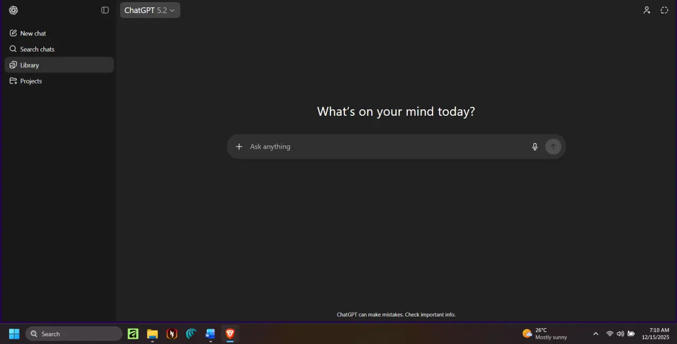Open the teal wave app on taskbar
The image size is (677, 344).
(191, 334)
